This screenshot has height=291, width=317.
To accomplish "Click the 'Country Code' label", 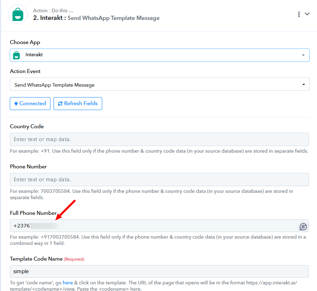I will click(x=27, y=126).
